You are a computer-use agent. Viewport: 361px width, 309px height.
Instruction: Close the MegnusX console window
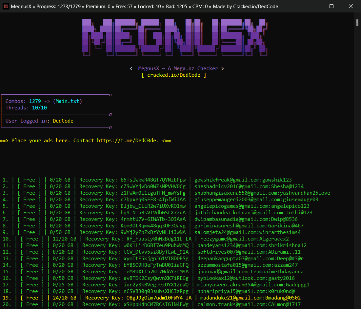351,6
